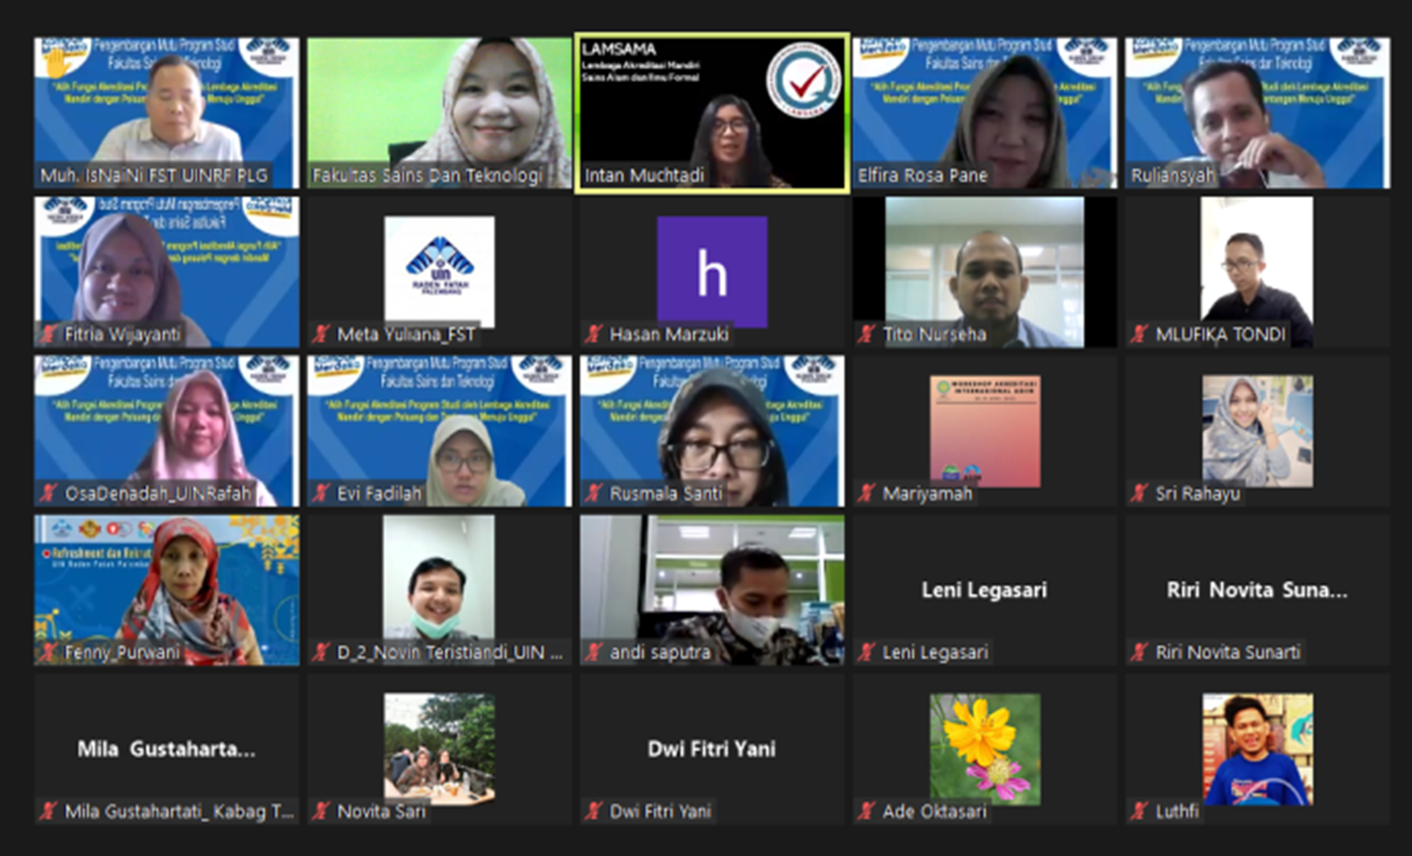1412x856 pixels.
Task: Click the muted mic icon beside MLUFIKA TONDI
Action: pyautogui.click(x=1139, y=334)
